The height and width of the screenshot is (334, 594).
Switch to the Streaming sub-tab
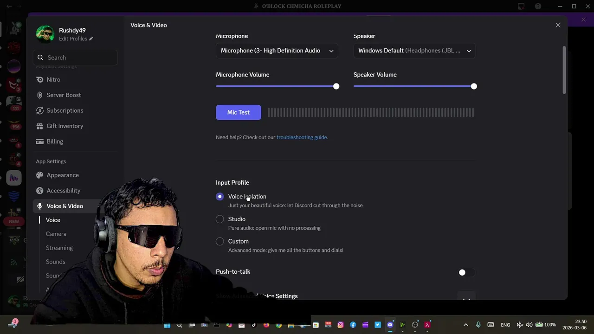[59, 248]
